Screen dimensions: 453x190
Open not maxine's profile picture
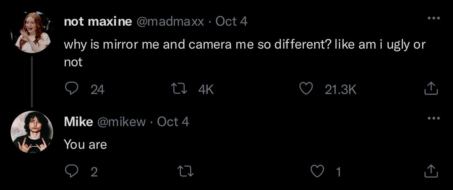(x=33, y=34)
